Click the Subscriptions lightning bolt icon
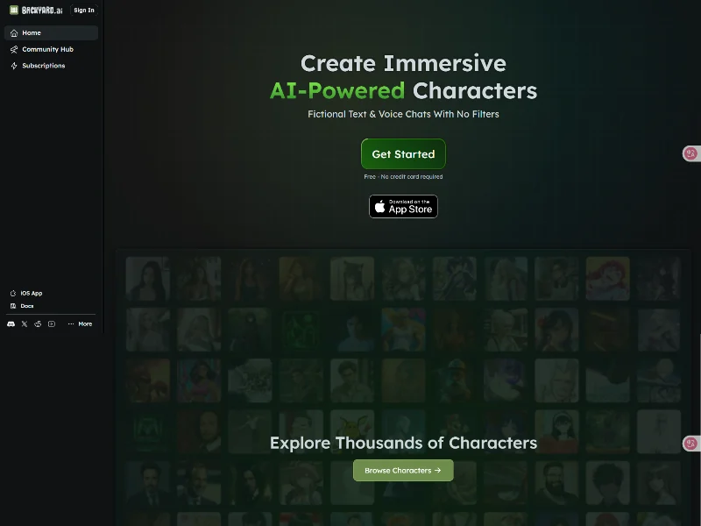701x526 pixels. point(14,66)
